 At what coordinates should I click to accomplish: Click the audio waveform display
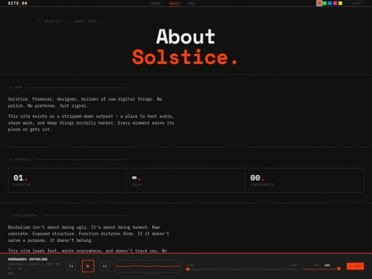[148, 266]
